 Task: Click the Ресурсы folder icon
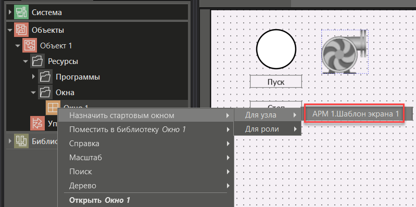pos(37,61)
